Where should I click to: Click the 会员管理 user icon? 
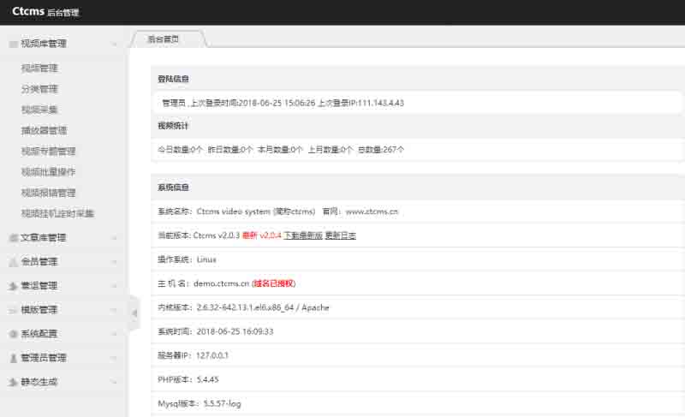(x=13, y=262)
